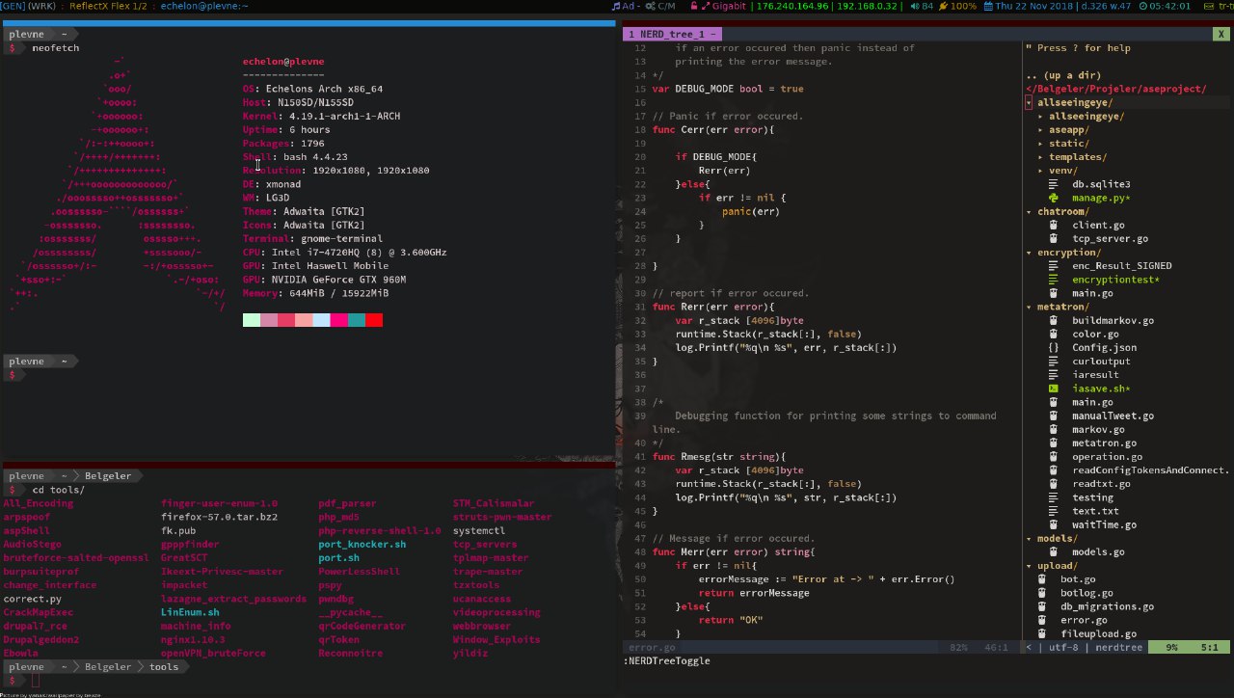
Task: Click line 15 DEBUG_MODE declaration in editor
Action: (x=728, y=89)
